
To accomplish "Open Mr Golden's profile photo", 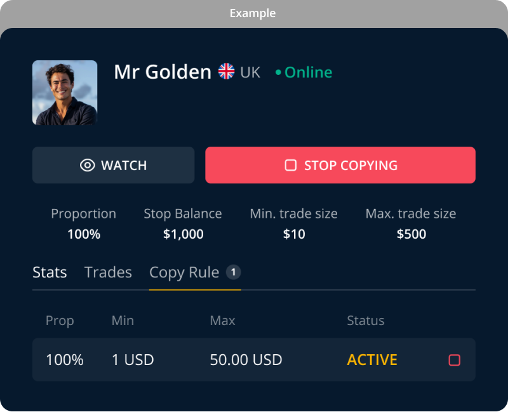I will [x=65, y=93].
